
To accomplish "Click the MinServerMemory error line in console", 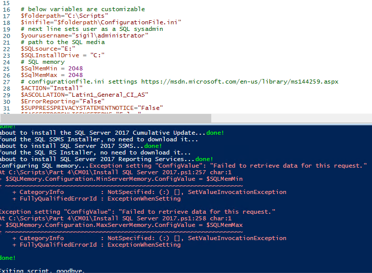I will pos(121,179).
